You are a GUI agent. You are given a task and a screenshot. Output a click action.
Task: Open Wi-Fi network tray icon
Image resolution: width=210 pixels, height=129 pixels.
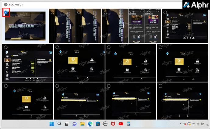(194, 124)
